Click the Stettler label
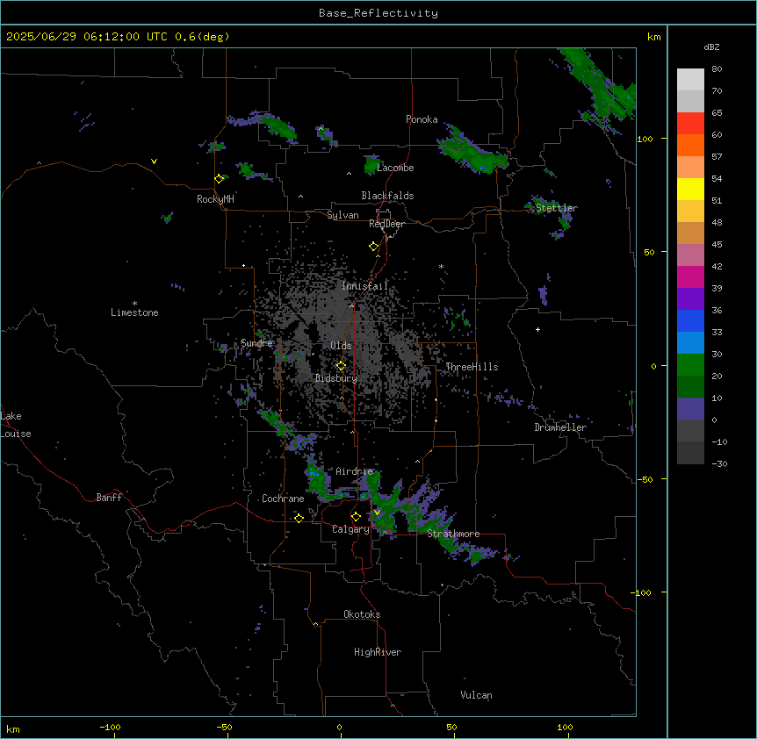 tap(557, 208)
